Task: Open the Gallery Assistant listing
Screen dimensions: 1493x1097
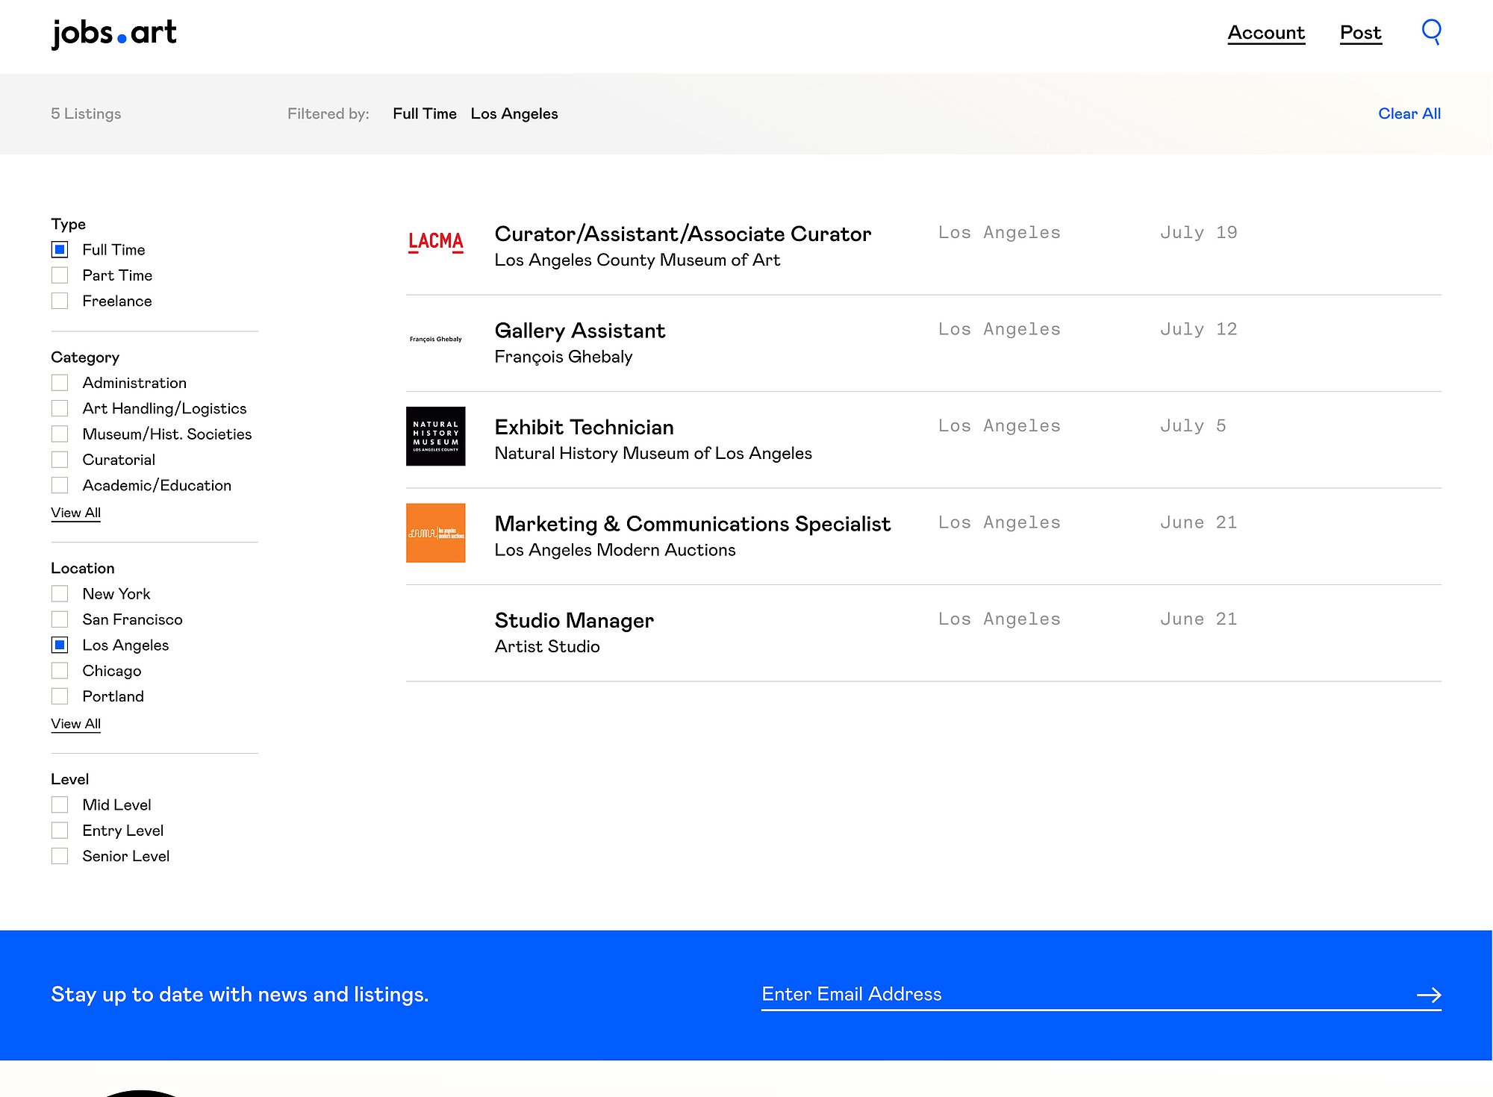Action: click(579, 331)
